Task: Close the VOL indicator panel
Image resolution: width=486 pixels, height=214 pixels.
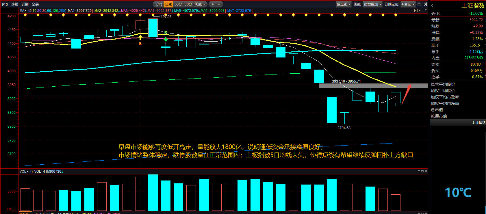Action: tap(426, 171)
